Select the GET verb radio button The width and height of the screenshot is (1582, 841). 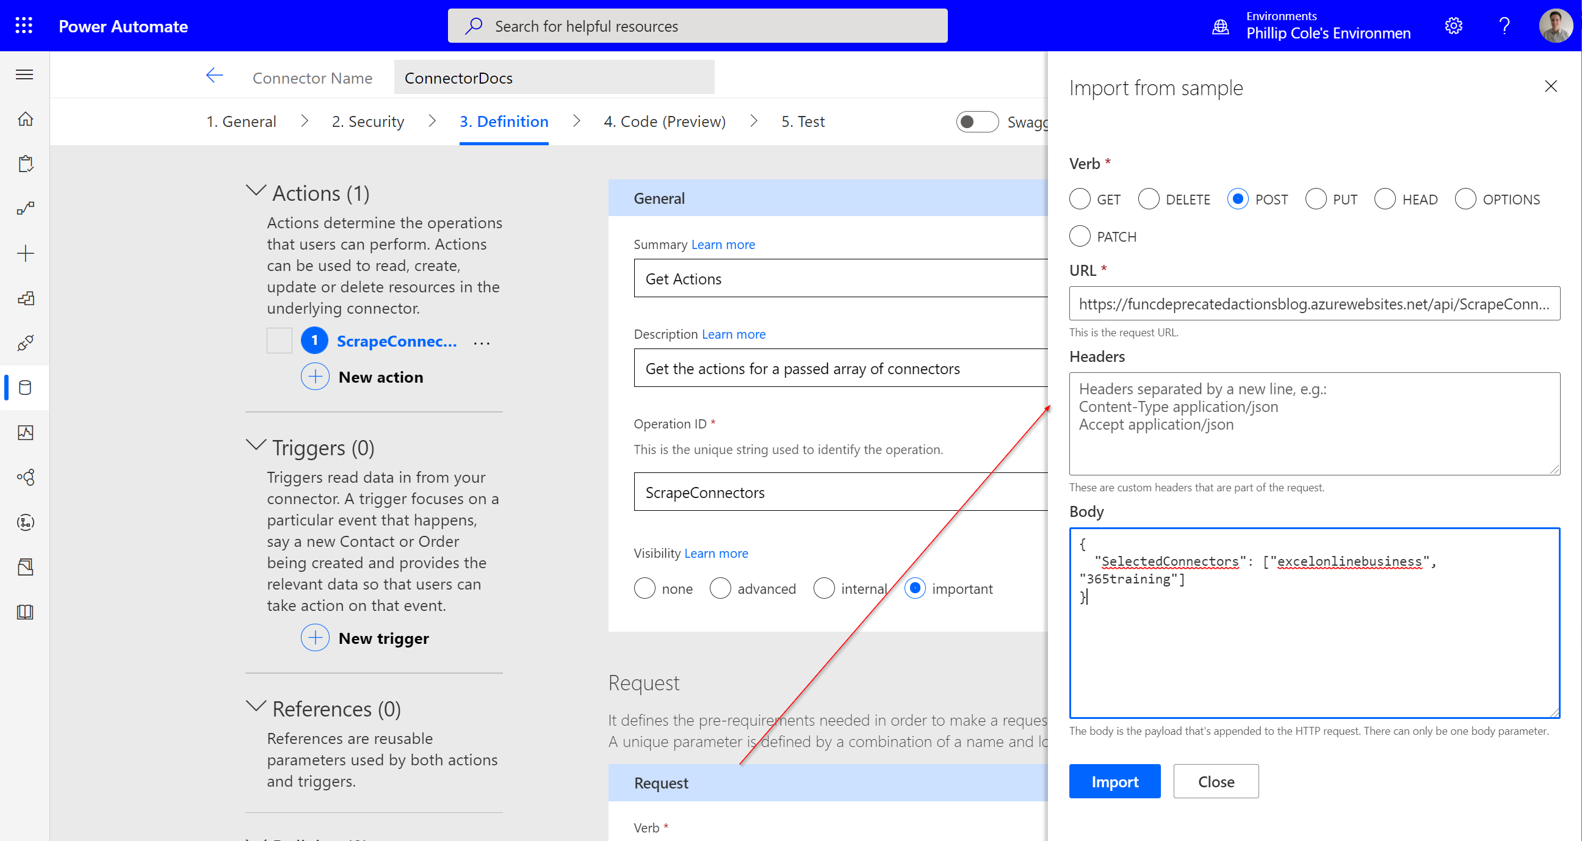[x=1080, y=199]
